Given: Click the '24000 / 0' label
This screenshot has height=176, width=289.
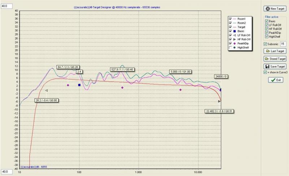Looking at the screenshot, I should tap(221, 76).
